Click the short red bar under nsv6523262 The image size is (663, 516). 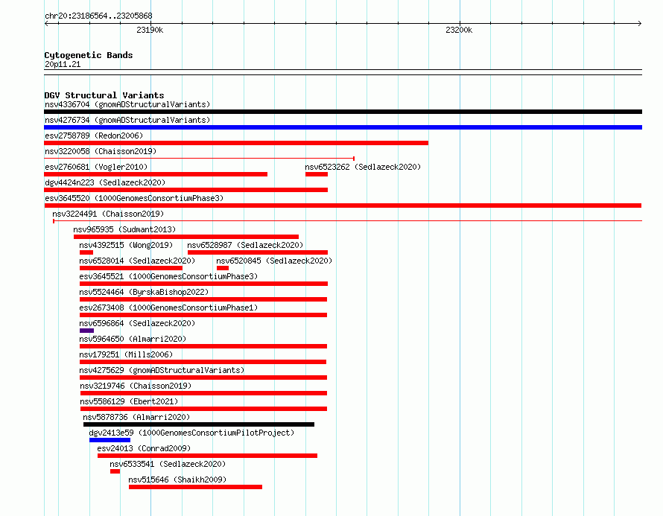coord(317,174)
